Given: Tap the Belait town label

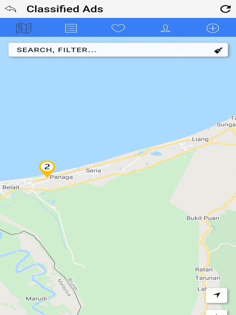Looking at the screenshot, I should pyautogui.click(x=11, y=188).
